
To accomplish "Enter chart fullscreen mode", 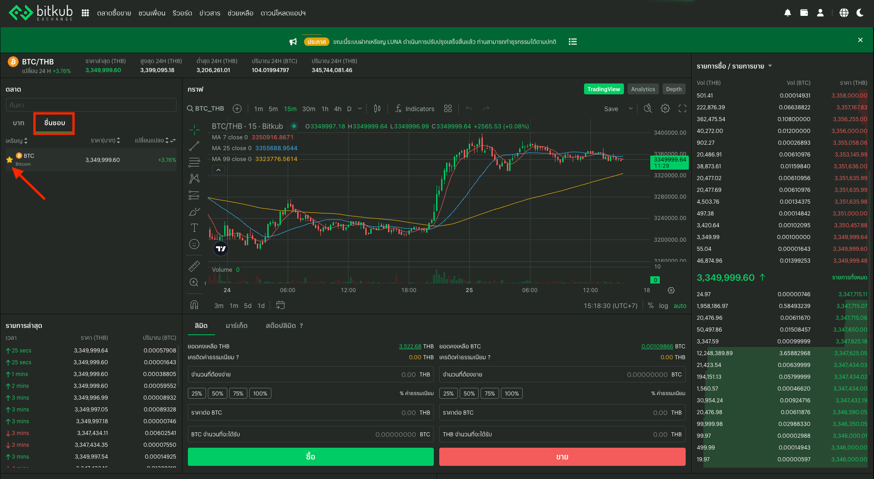I will (x=683, y=108).
